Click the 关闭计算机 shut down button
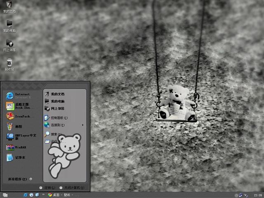The height and width of the screenshot is (198, 264). 72,188
